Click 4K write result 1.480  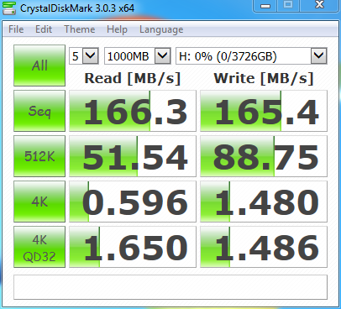pos(264,202)
